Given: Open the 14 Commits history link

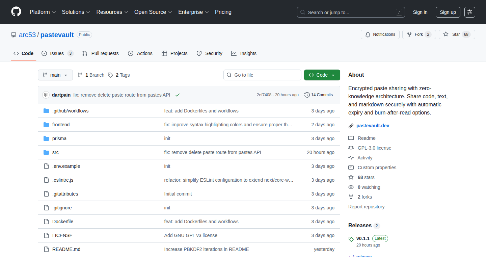Looking at the screenshot, I should (x=319, y=95).
